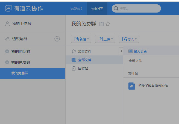Collapse the grey 我的免费群 chevron toggle
The width and height of the screenshot is (179, 124).
[7, 62]
